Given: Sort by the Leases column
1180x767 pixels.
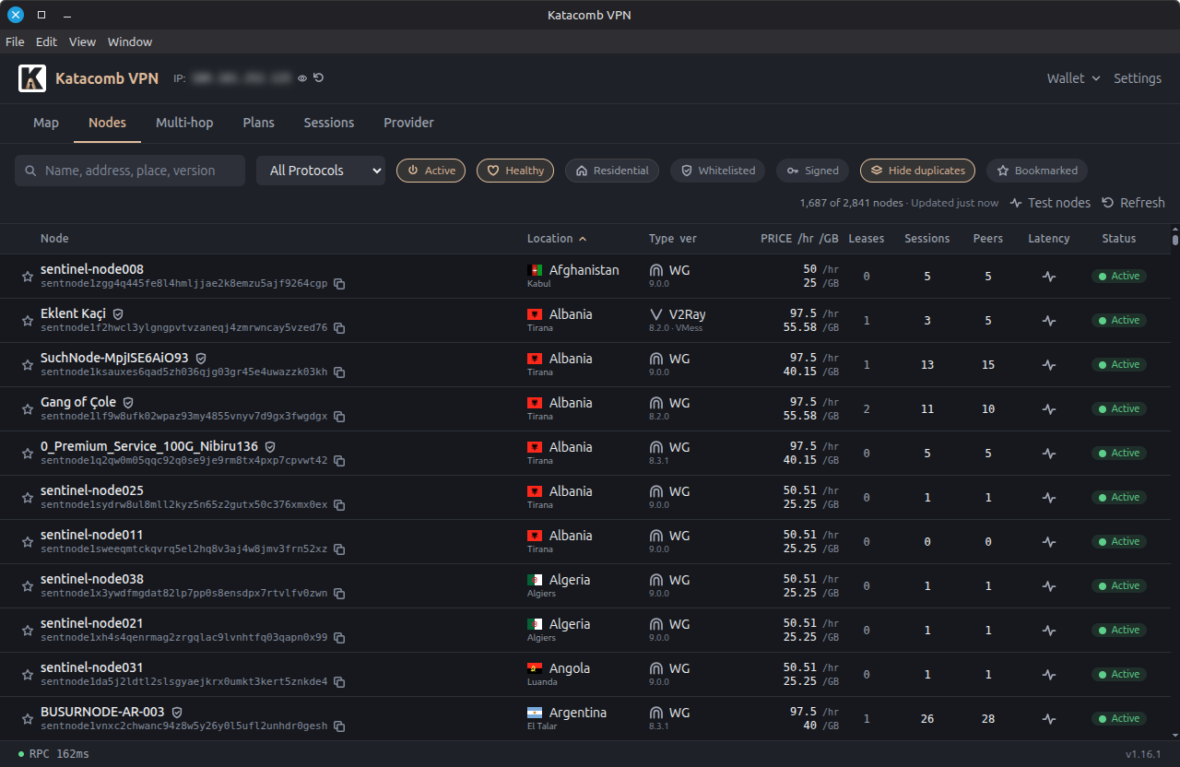Looking at the screenshot, I should 867,239.
